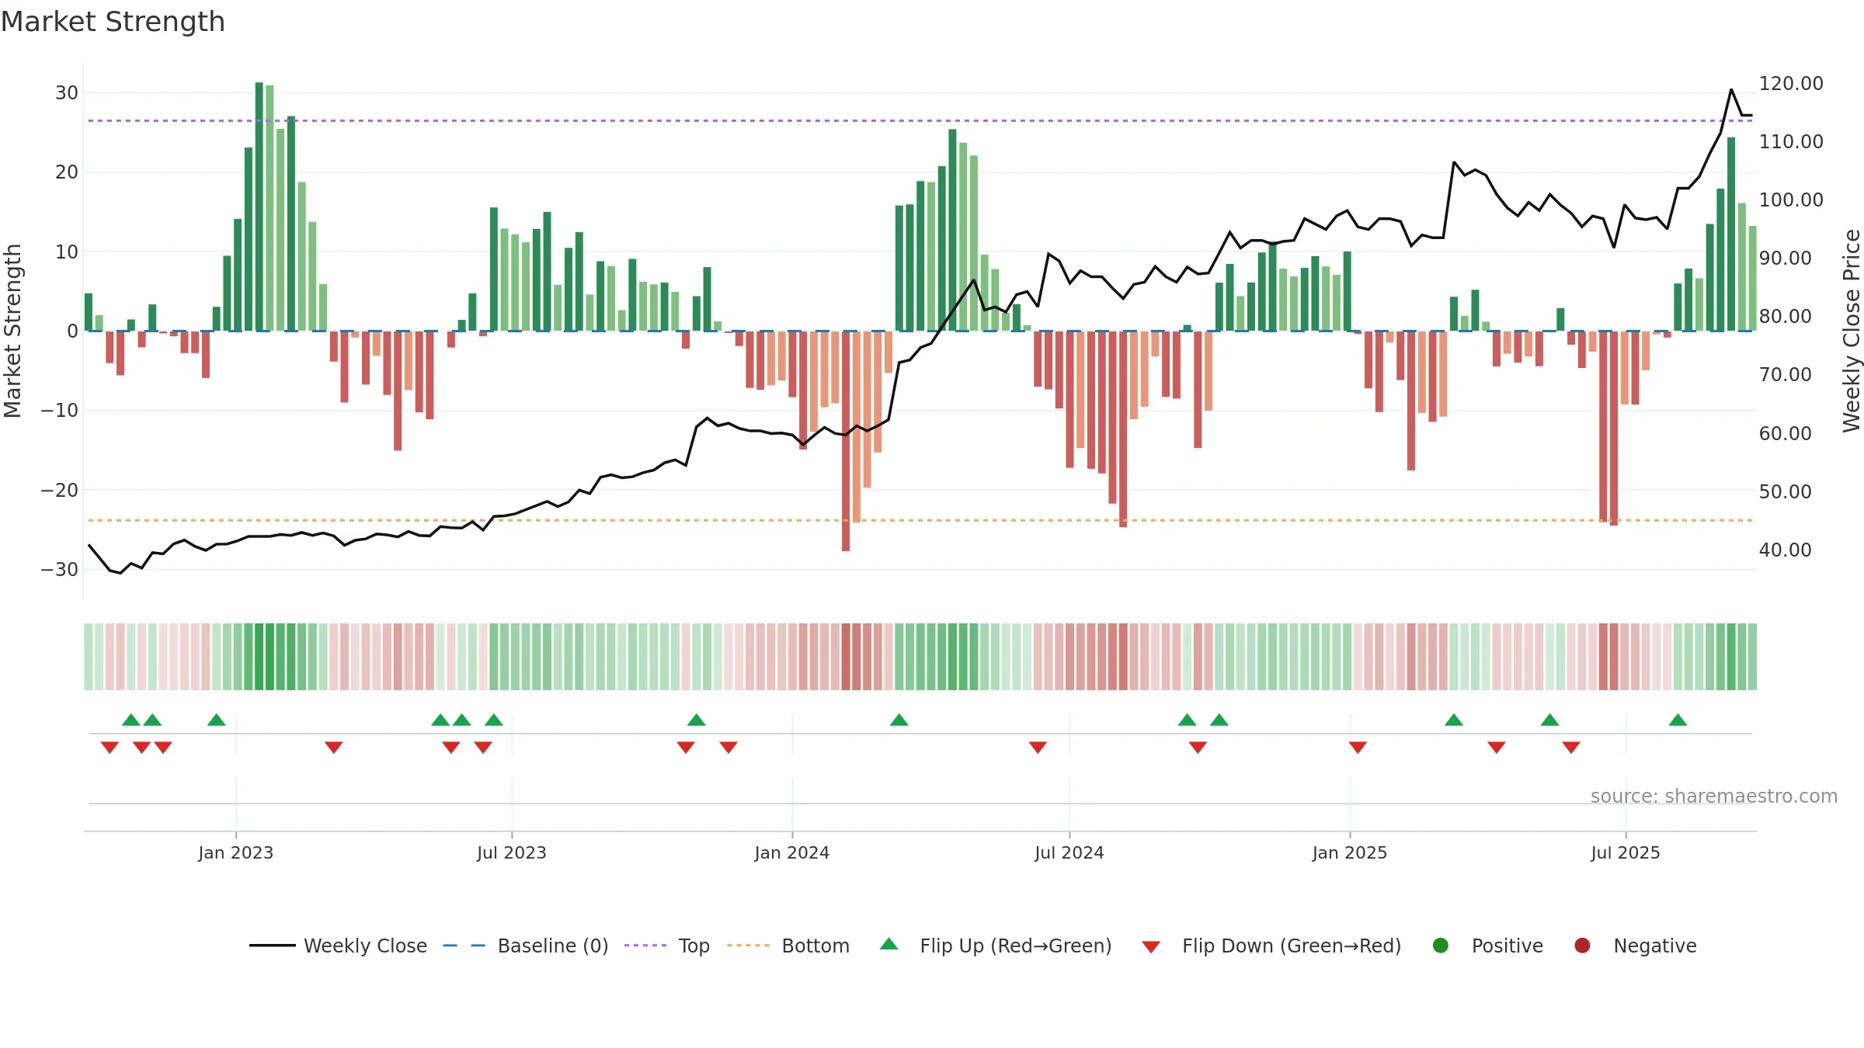This screenshot has width=1864, height=1048.
Task: Click the Jul 2024 axis label
Action: pyautogui.click(x=1069, y=852)
